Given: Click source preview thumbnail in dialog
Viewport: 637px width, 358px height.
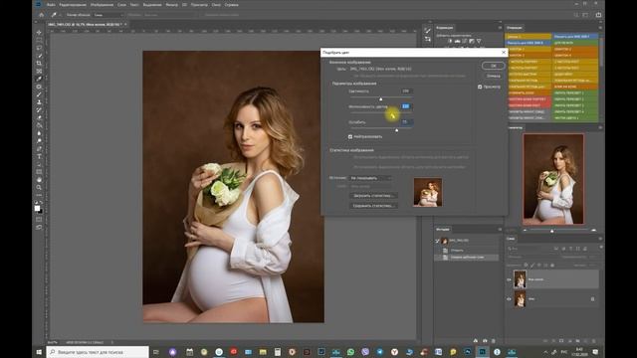Looking at the screenshot, I should [x=428, y=192].
